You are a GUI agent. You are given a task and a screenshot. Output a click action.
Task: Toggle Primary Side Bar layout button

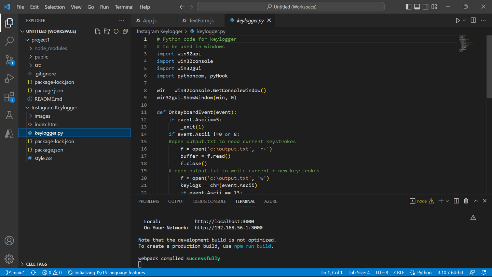tap(408, 7)
